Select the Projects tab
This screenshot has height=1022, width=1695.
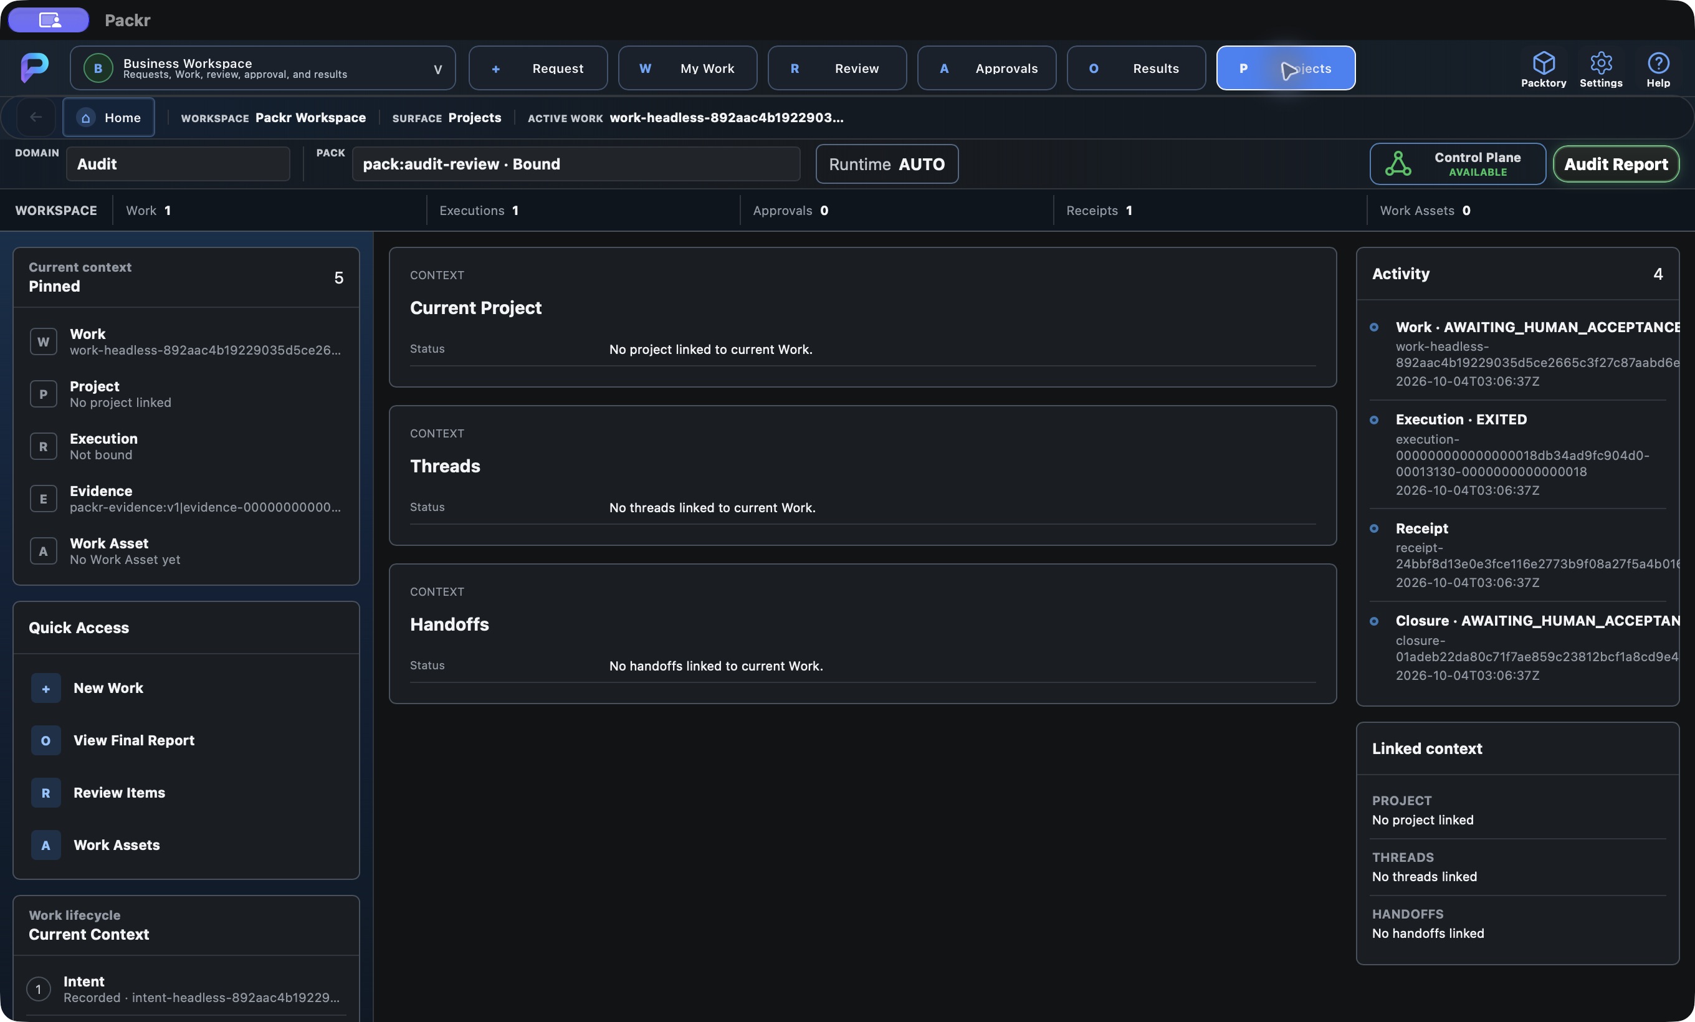[x=1286, y=68]
